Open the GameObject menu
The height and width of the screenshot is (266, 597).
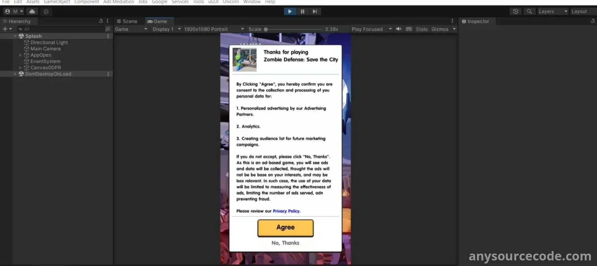[x=57, y=2]
